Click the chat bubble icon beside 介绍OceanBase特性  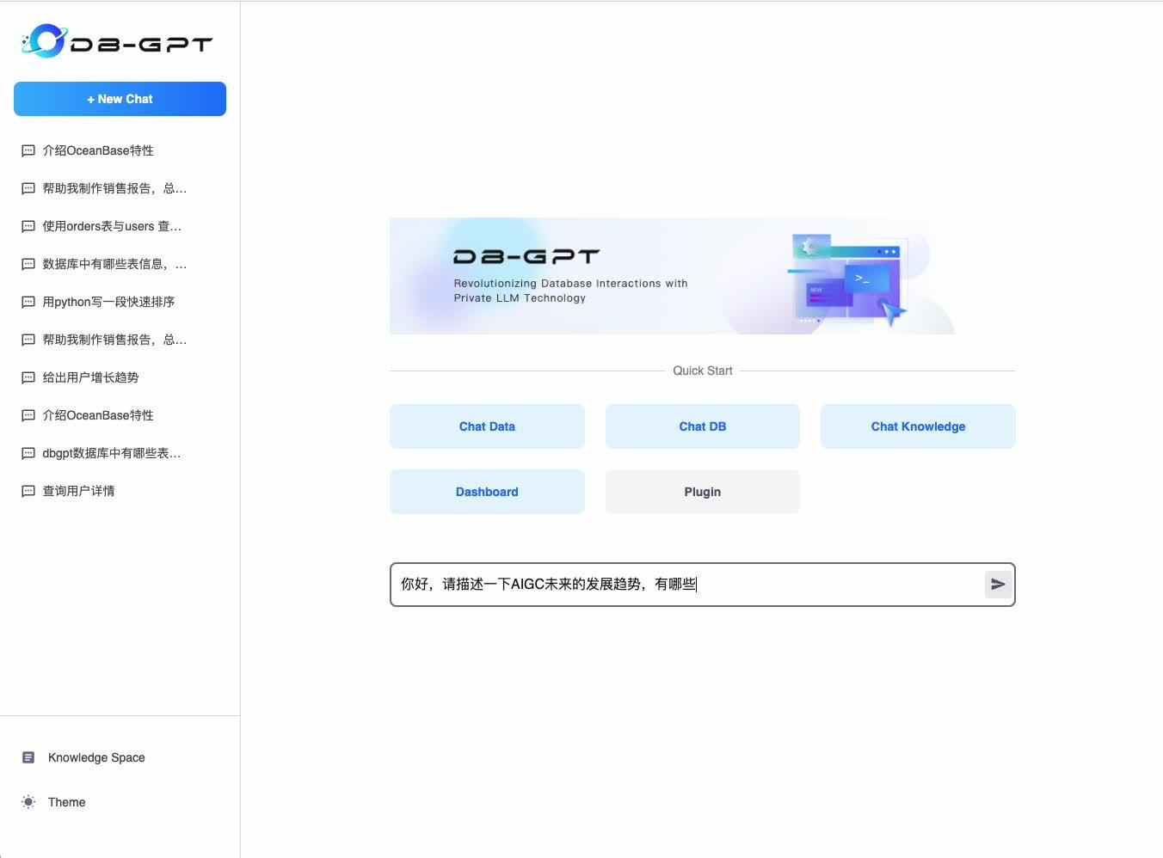[x=28, y=150]
